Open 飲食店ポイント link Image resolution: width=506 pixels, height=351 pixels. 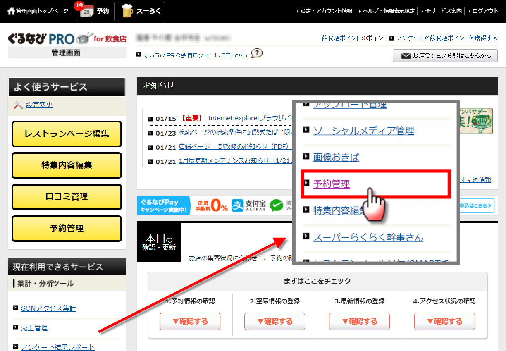341,38
